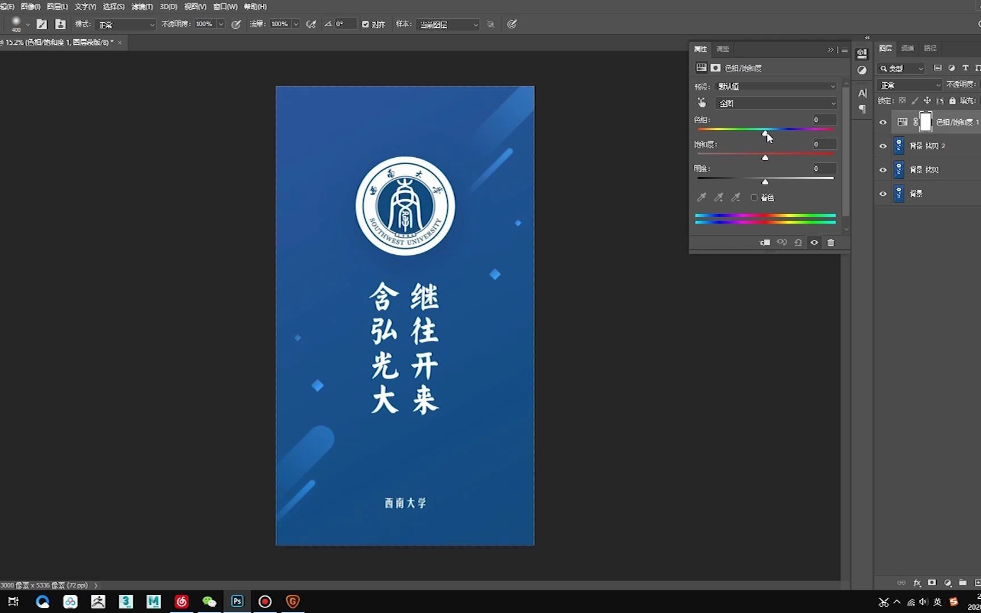Toggle pressure for size icon
The height and width of the screenshot is (613, 981).
click(512, 24)
